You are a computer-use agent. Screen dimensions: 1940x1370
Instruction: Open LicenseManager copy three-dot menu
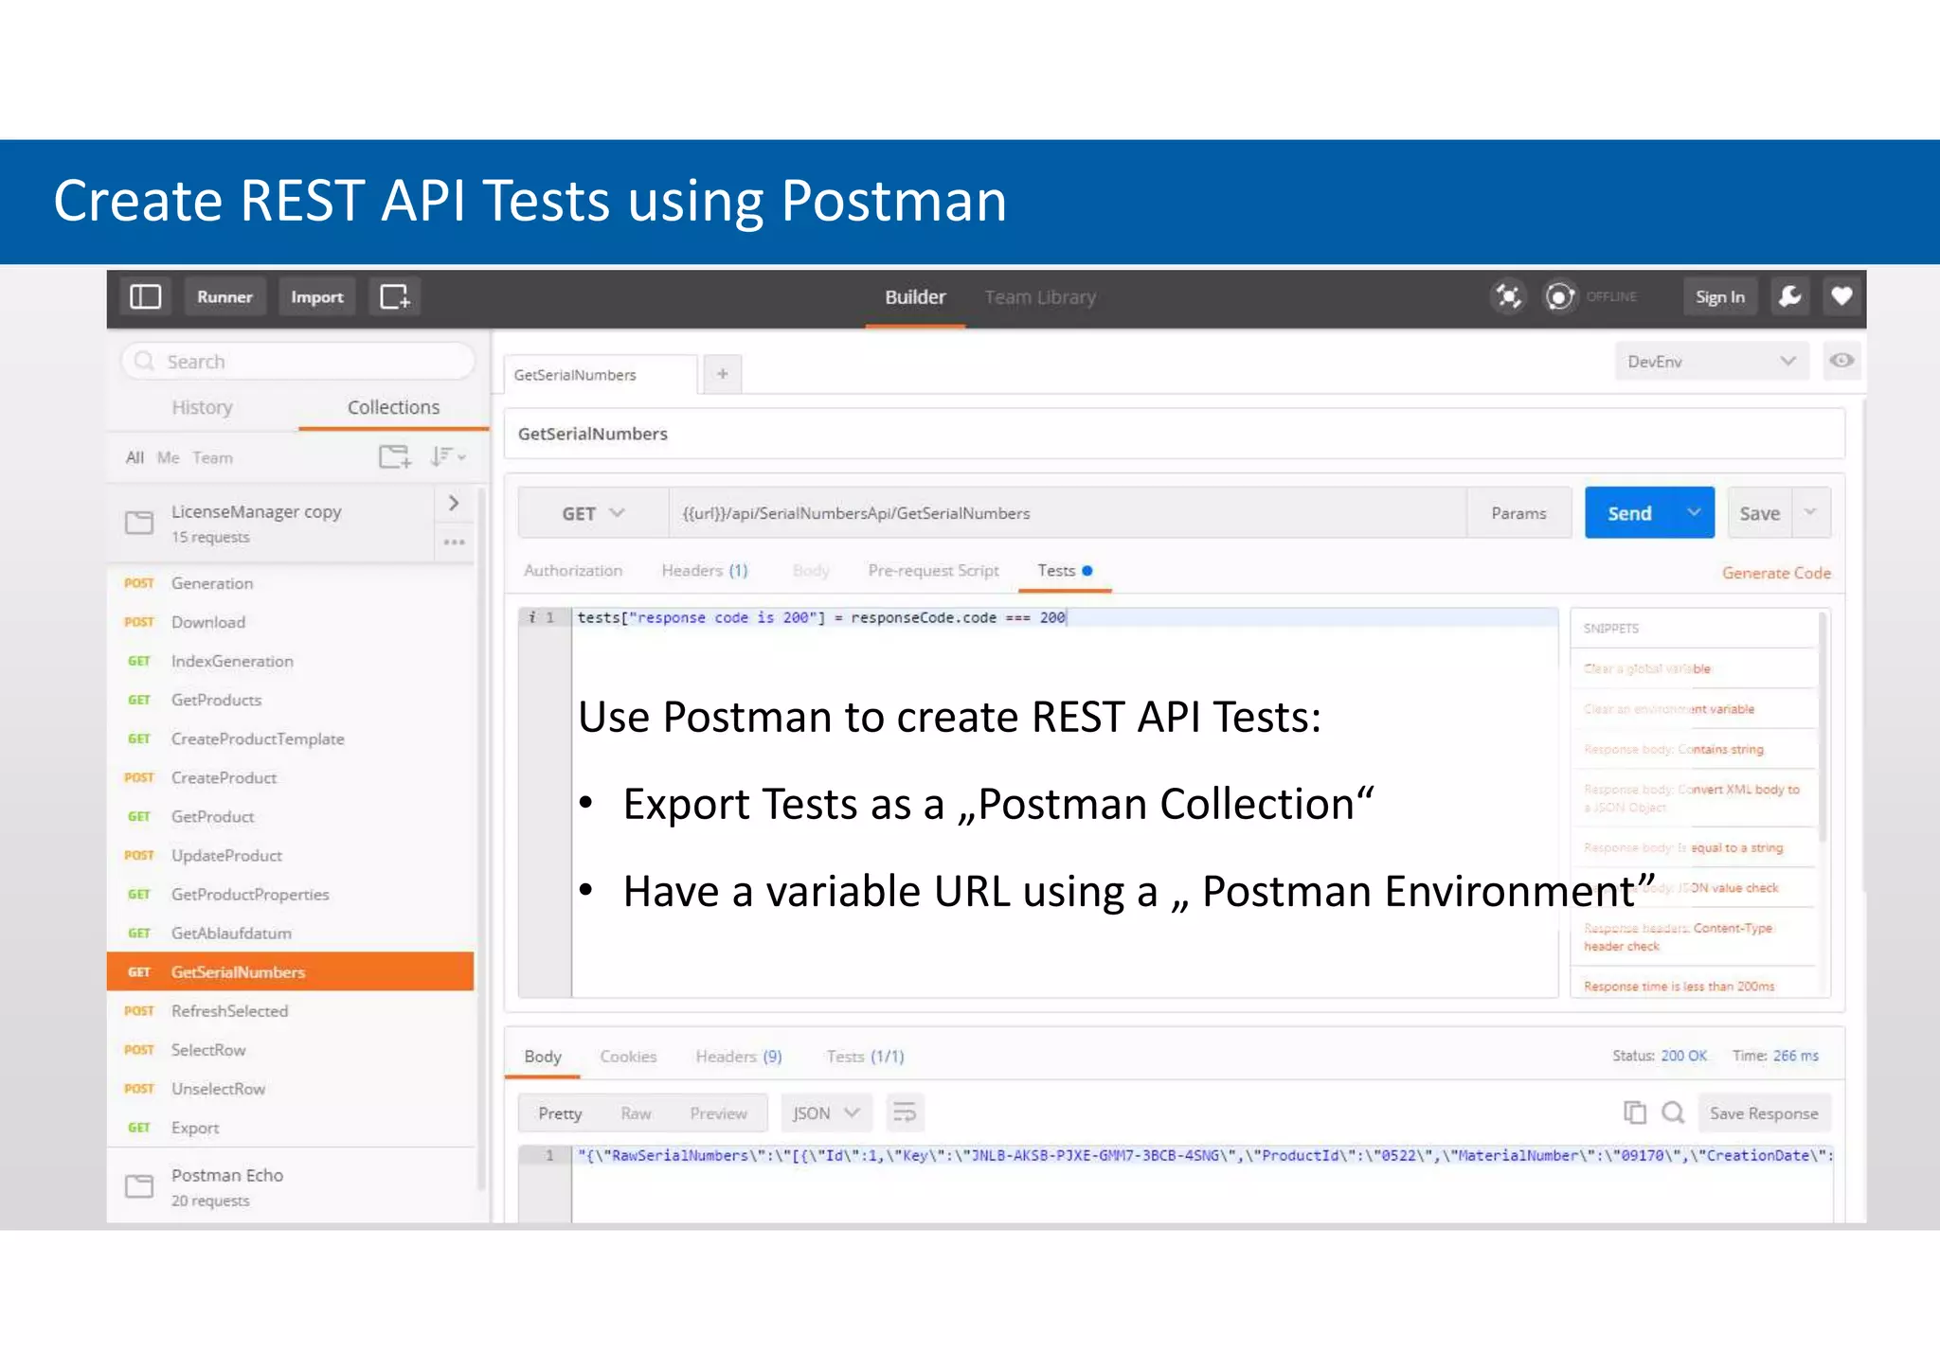(454, 543)
